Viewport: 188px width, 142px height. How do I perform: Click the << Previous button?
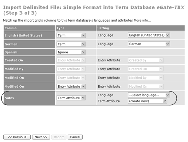pyautogui.click(x=17, y=137)
